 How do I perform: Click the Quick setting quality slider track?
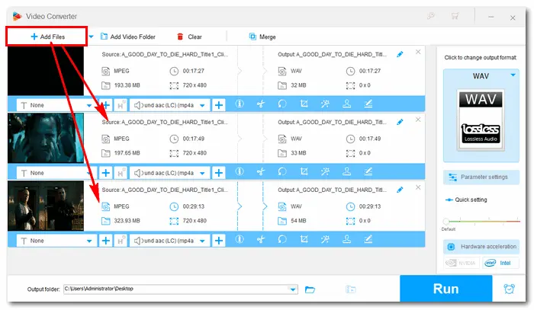coord(481,222)
